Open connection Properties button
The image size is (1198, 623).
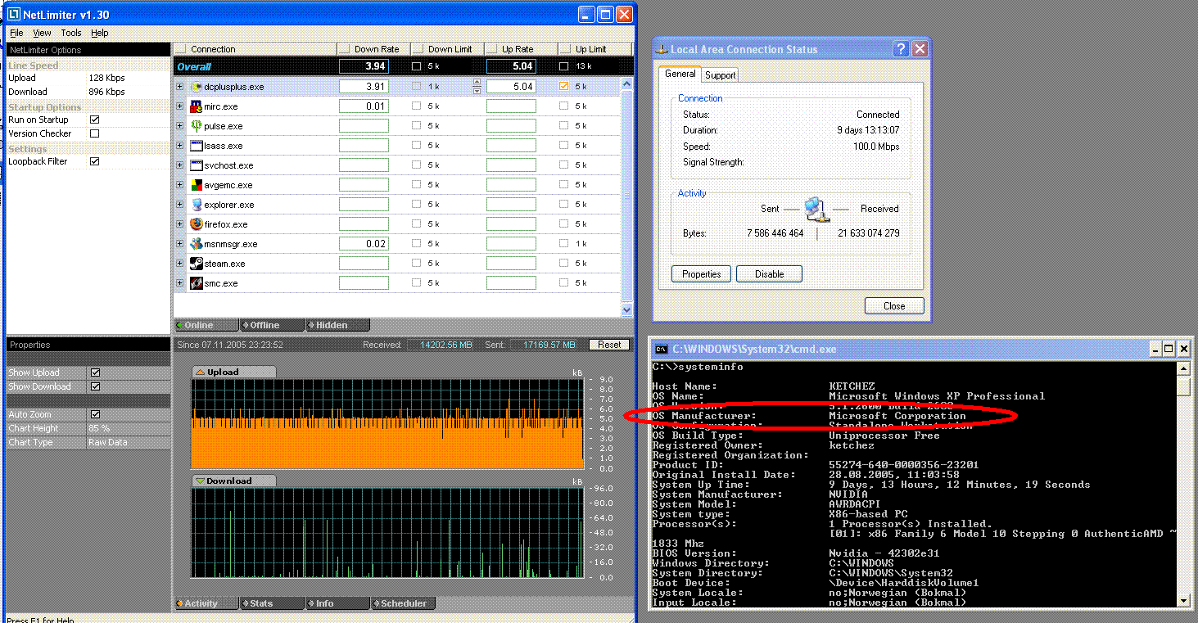click(701, 274)
